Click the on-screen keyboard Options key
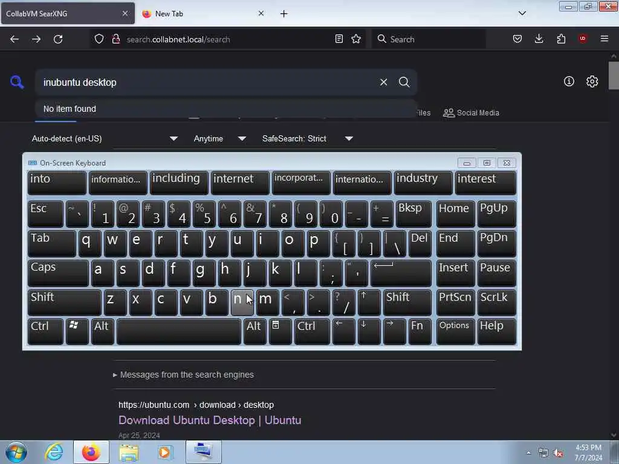Viewport: 619px width, 464px height. click(x=456, y=332)
